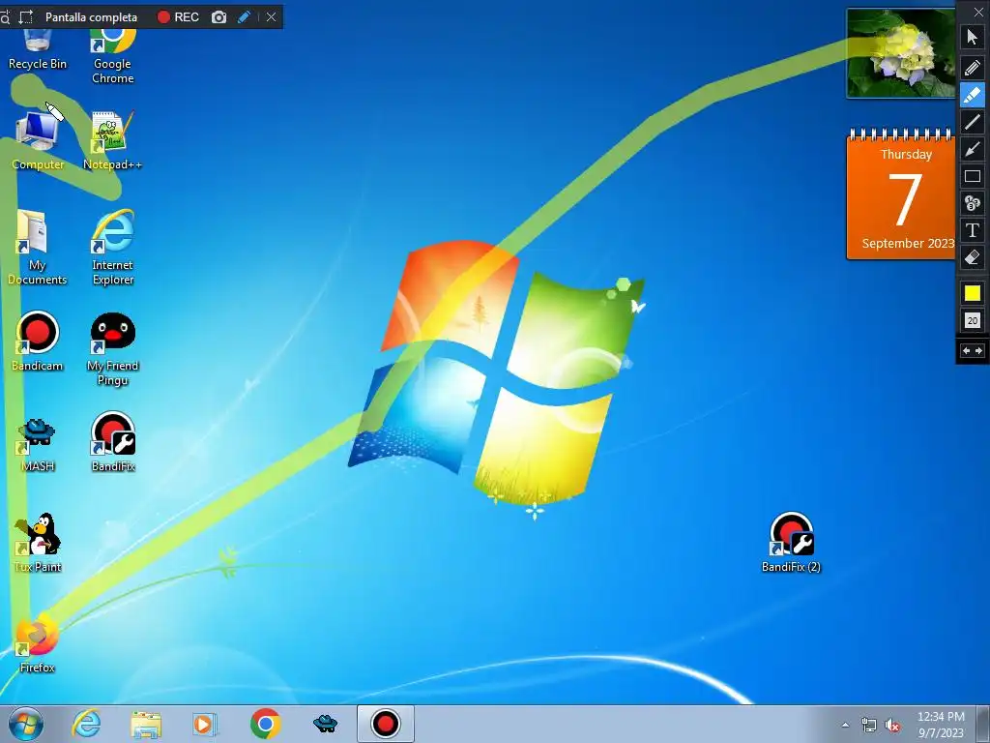Image resolution: width=990 pixels, height=743 pixels.
Task: Close the Bandicam recording bar
Action: tap(271, 17)
